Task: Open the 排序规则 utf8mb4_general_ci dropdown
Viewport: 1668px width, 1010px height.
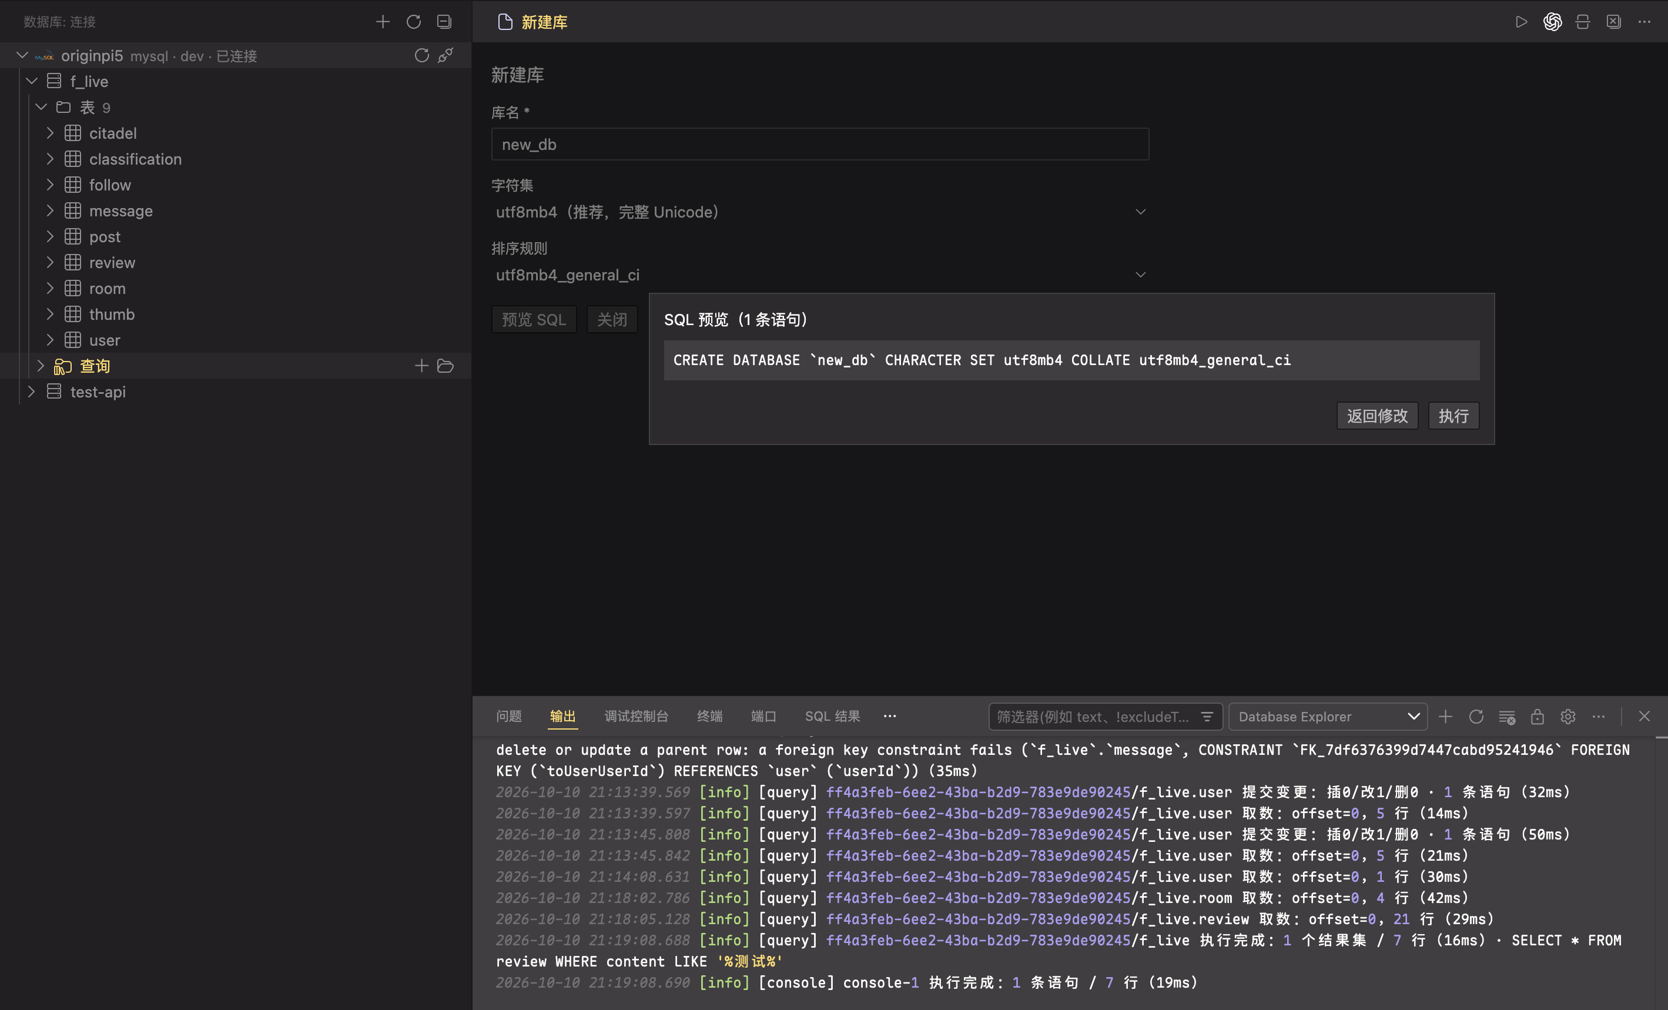Action: (820, 275)
